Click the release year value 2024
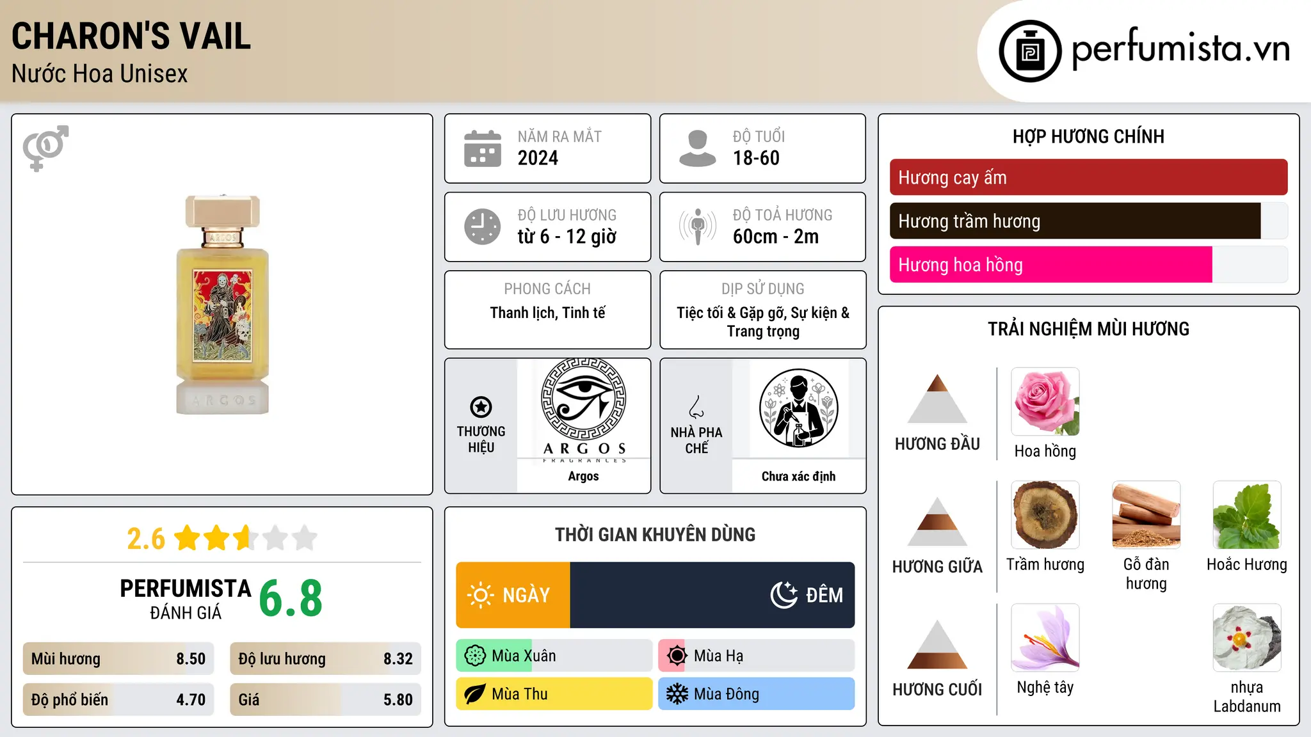This screenshot has height=737, width=1311. tap(538, 158)
